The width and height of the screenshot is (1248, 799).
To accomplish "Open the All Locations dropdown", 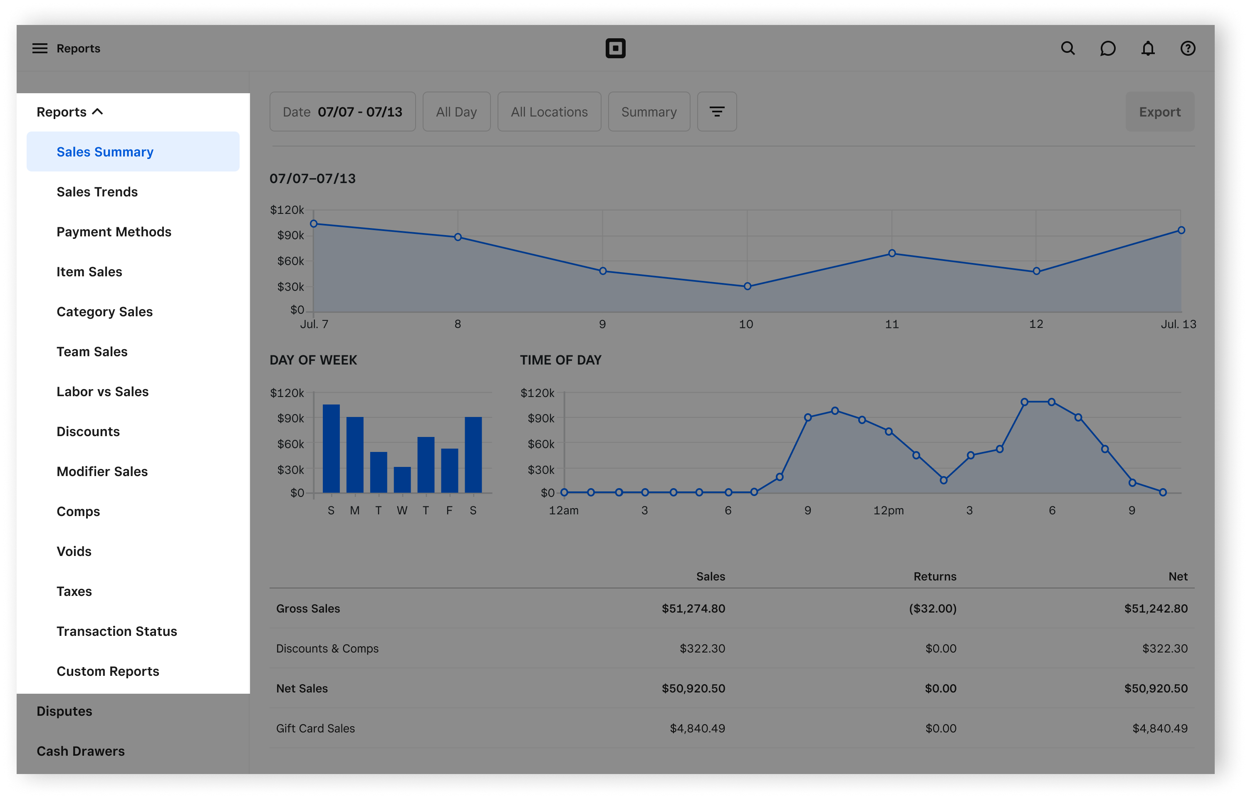I will (549, 112).
